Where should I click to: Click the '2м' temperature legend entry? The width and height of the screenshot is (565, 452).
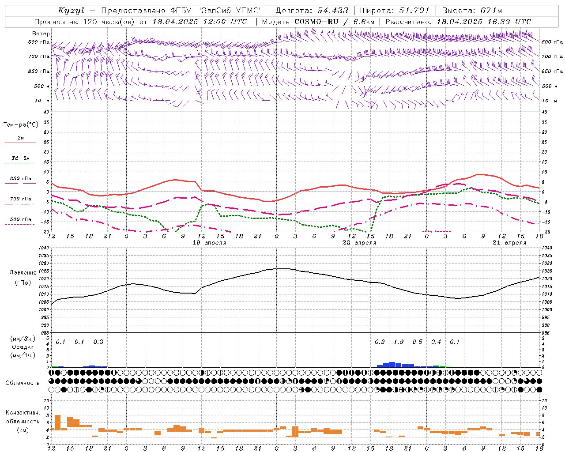[x=21, y=138]
